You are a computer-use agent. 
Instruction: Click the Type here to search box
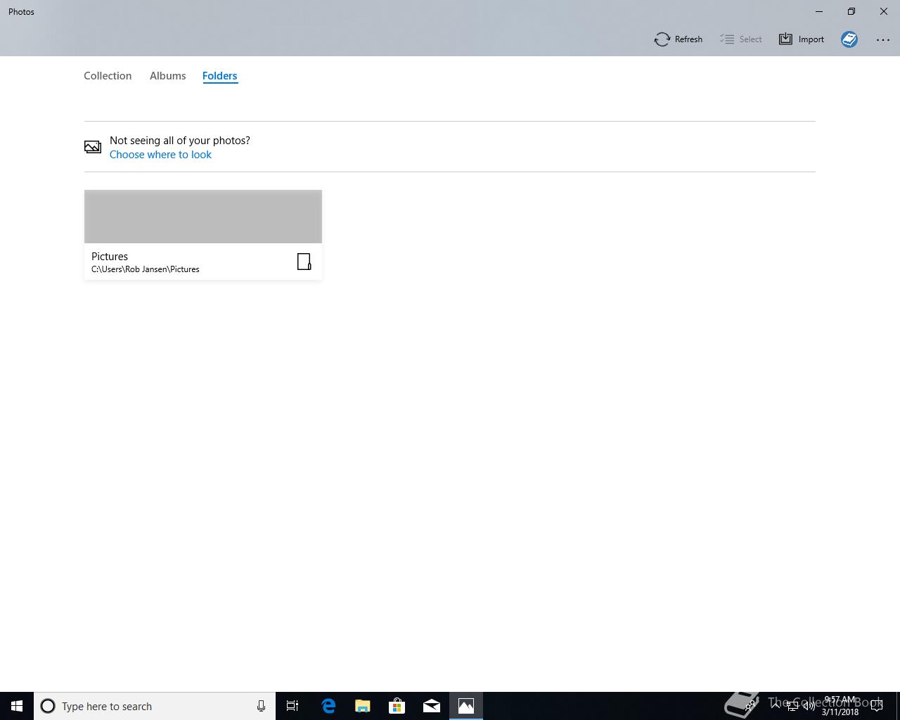(155, 706)
